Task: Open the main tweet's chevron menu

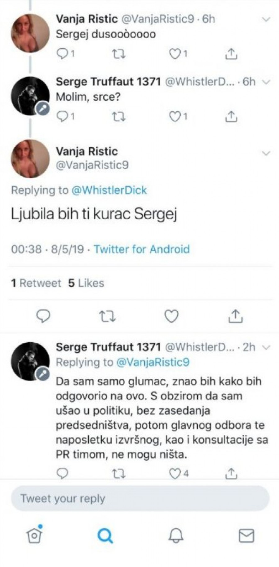Action: pyautogui.click(x=266, y=153)
